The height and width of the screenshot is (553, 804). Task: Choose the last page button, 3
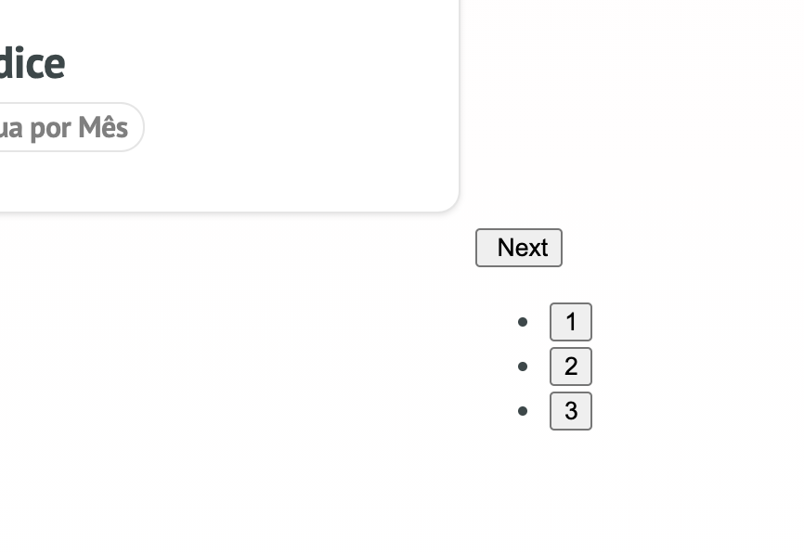tap(570, 411)
